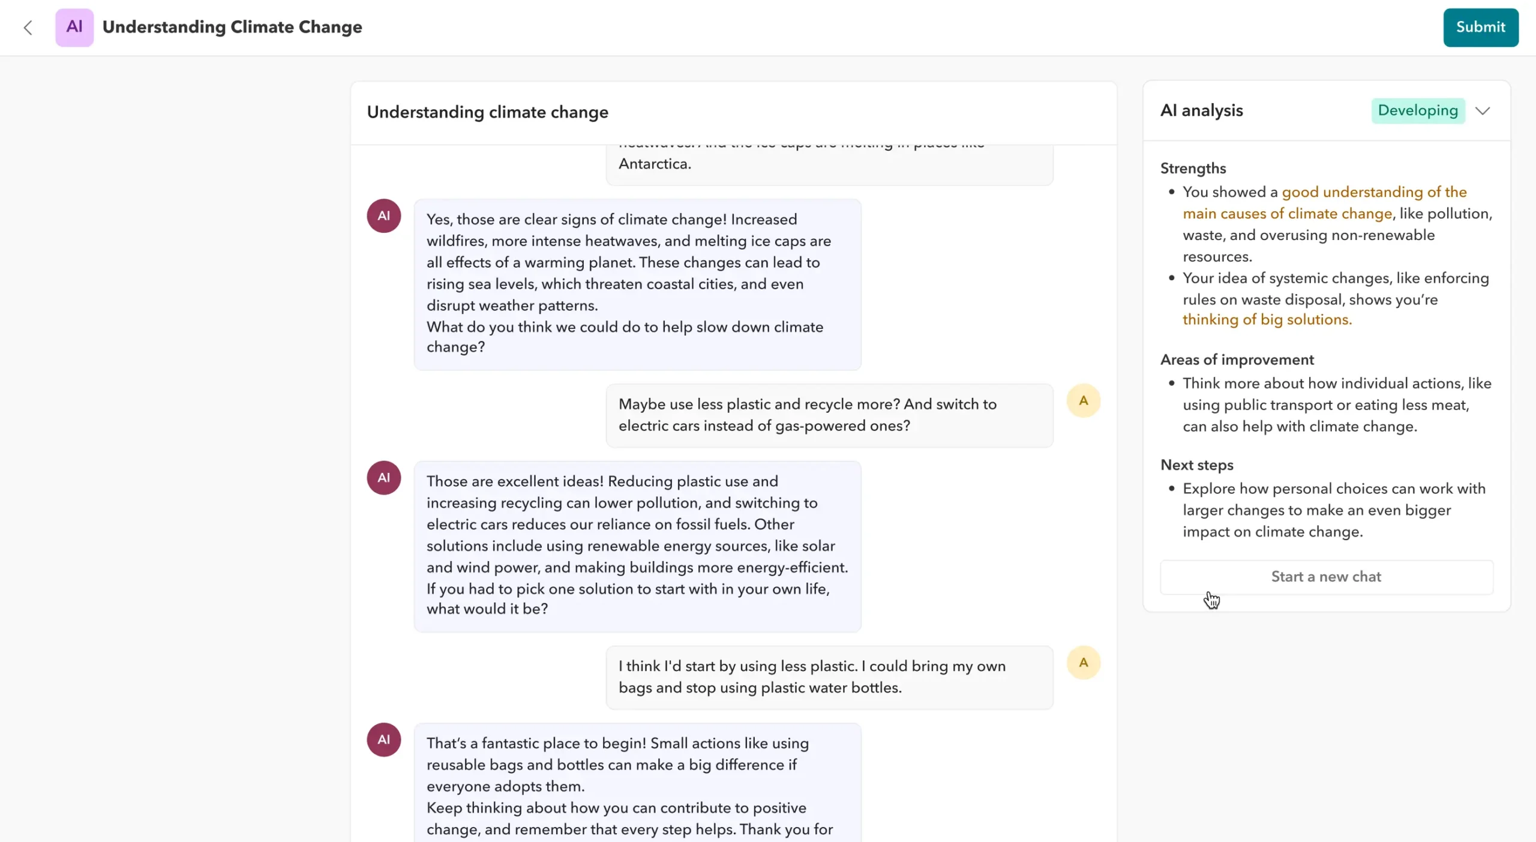The height and width of the screenshot is (842, 1536).
Task: Select the purple AI app badge in header
Action: point(74,27)
